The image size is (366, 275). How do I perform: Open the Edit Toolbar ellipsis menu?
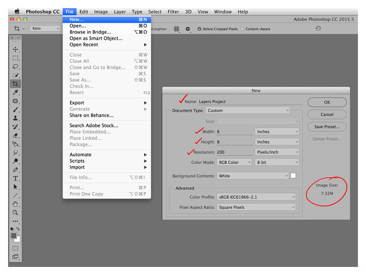16,221
